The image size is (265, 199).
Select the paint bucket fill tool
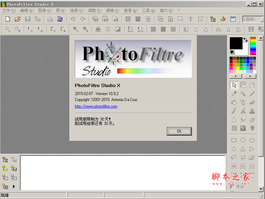(234, 102)
